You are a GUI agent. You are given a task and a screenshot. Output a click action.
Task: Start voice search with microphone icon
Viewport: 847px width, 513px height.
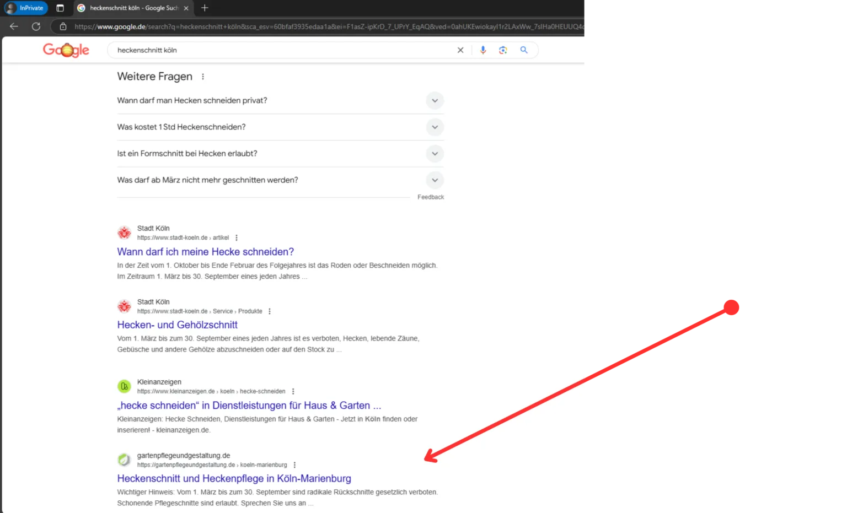(x=483, y=50)
